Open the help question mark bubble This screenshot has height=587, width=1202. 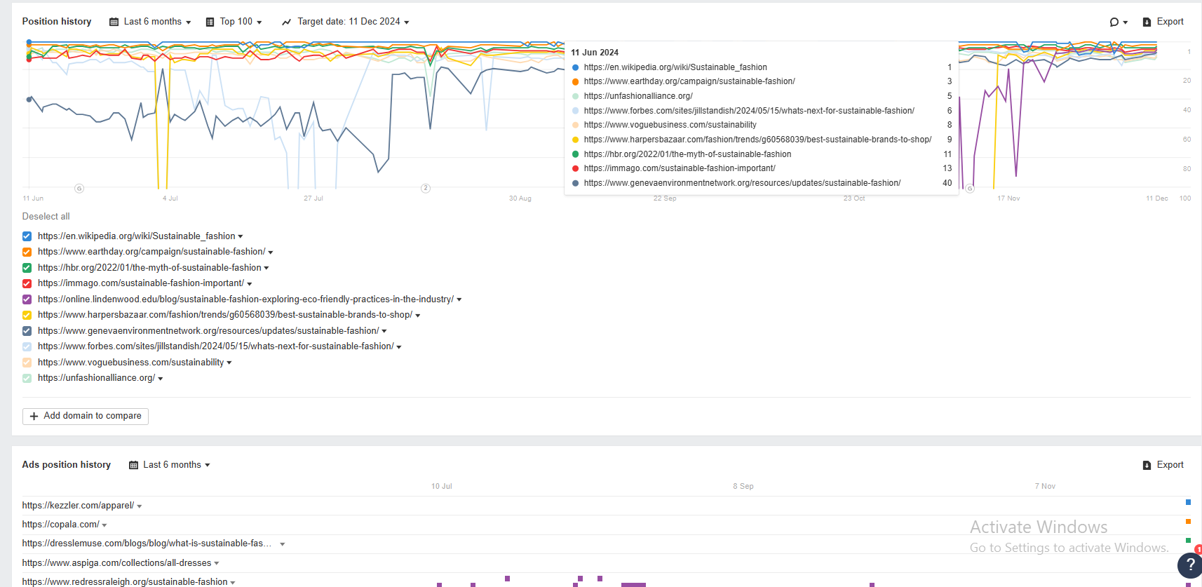click(x=1190, y=565)
